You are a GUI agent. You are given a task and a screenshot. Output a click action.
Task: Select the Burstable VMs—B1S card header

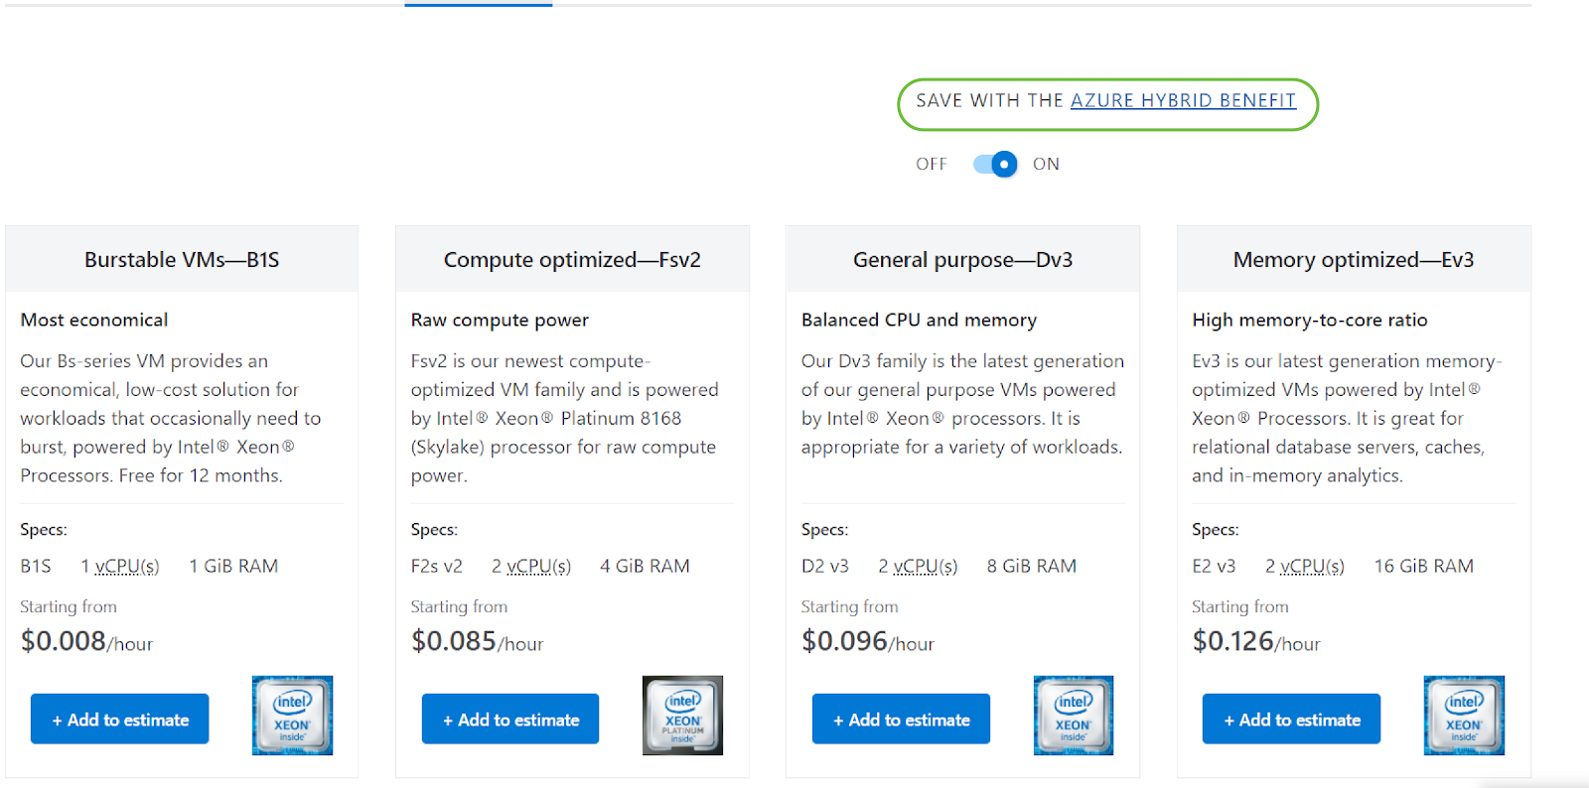pos(182,259)
